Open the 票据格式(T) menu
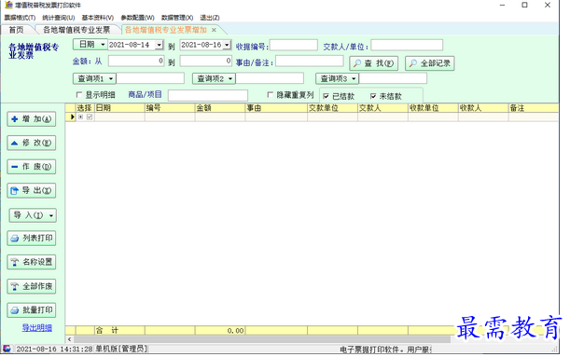 tap(20, 18)
